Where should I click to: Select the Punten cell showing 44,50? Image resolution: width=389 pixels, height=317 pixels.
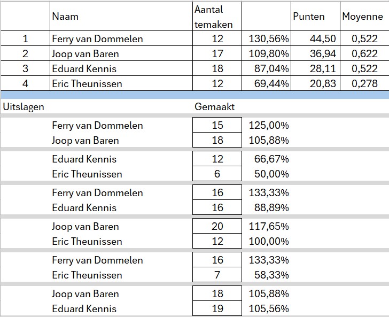point(315,38)
